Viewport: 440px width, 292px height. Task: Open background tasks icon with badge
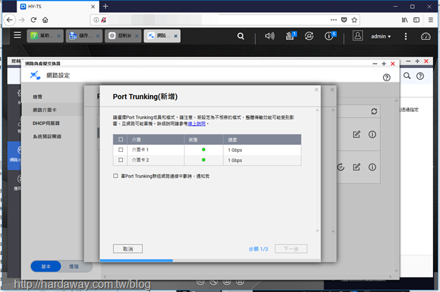pyautogui.click(x=291, y=36)
